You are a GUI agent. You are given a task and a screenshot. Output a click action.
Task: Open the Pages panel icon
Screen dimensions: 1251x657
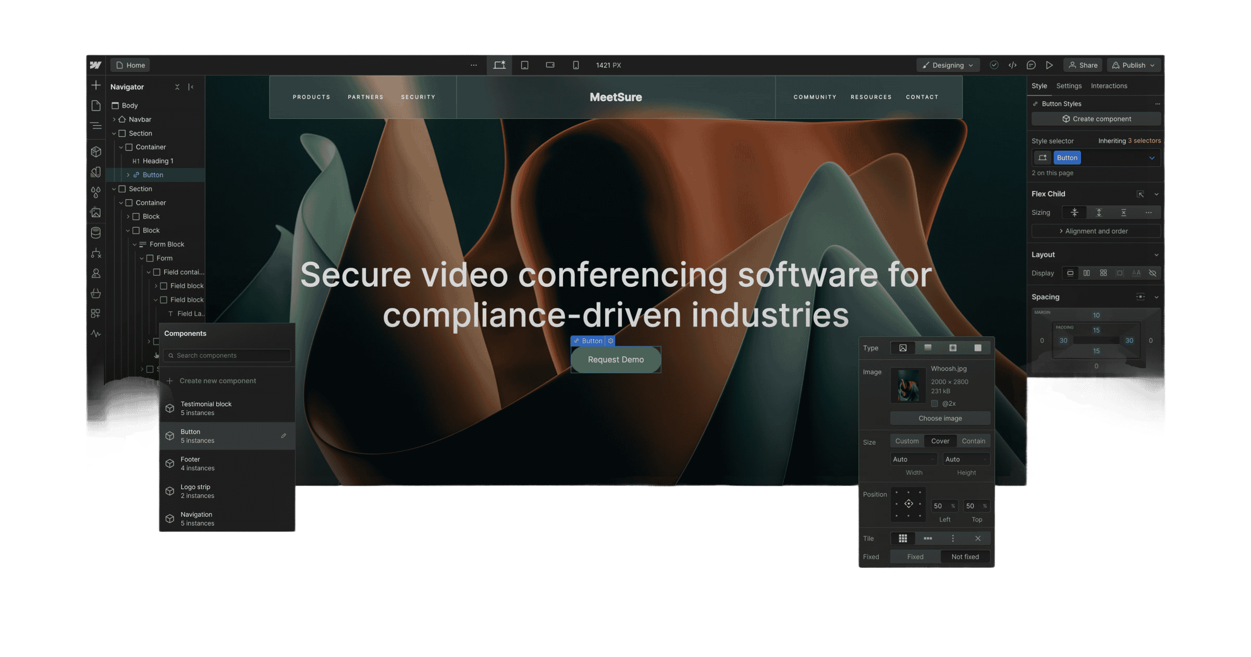click(96, 105)
